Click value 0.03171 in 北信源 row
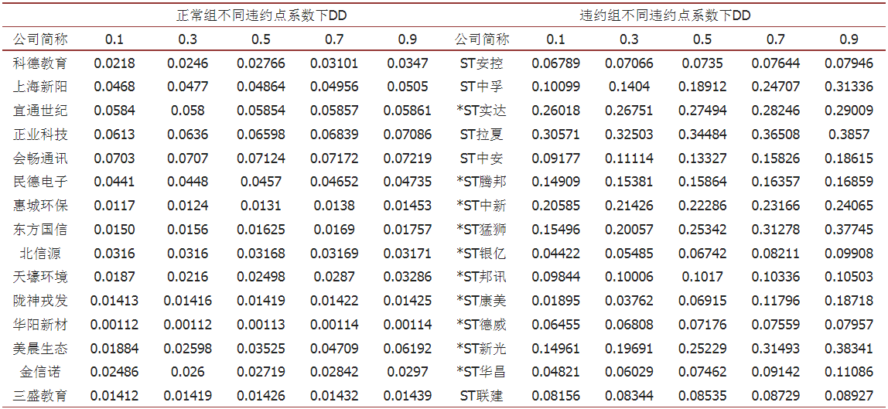Image resolution: width=888 pixels, height=409 pixels. click(407, 253)
